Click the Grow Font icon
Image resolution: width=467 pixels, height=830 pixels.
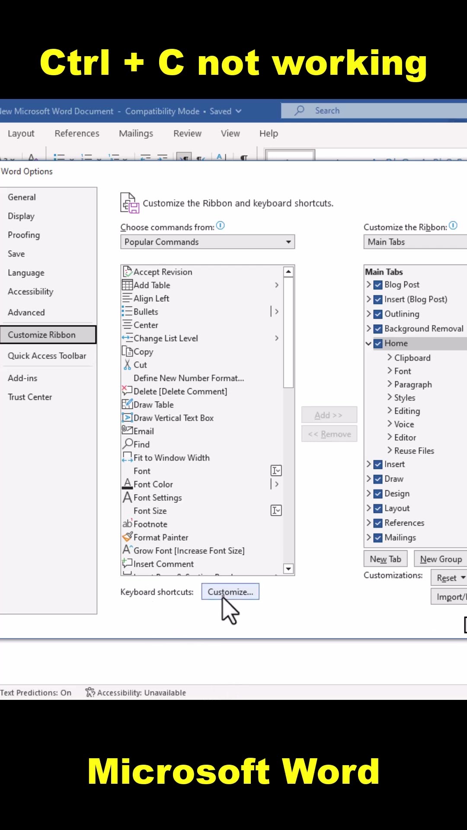127,550
